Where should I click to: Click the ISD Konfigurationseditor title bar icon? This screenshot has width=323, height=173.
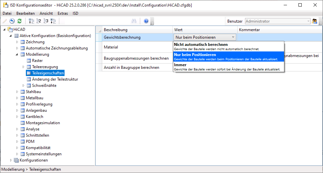pos(6,5)
